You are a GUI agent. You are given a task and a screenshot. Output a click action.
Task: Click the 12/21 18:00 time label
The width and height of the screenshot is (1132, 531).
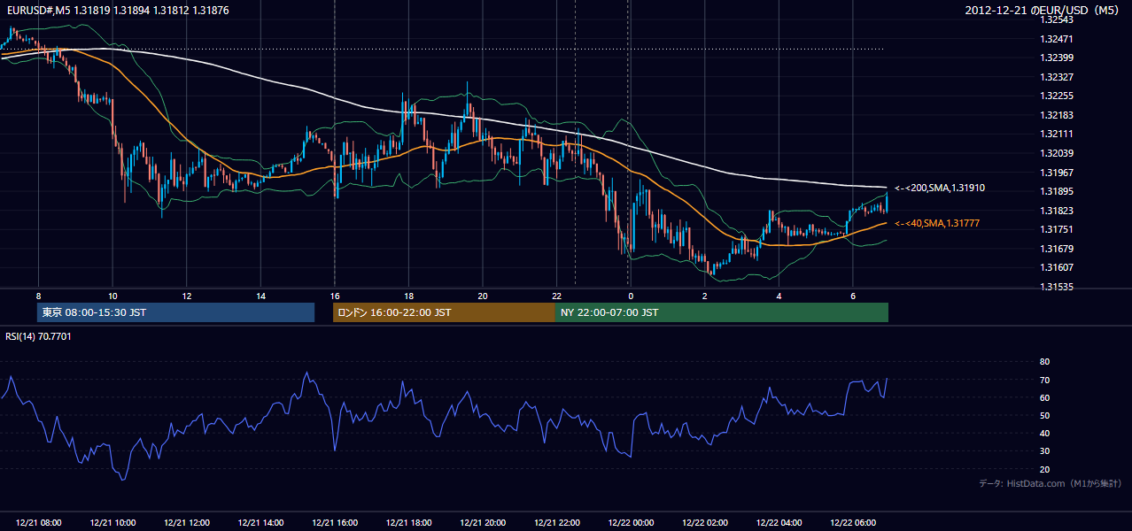[408, 523]
